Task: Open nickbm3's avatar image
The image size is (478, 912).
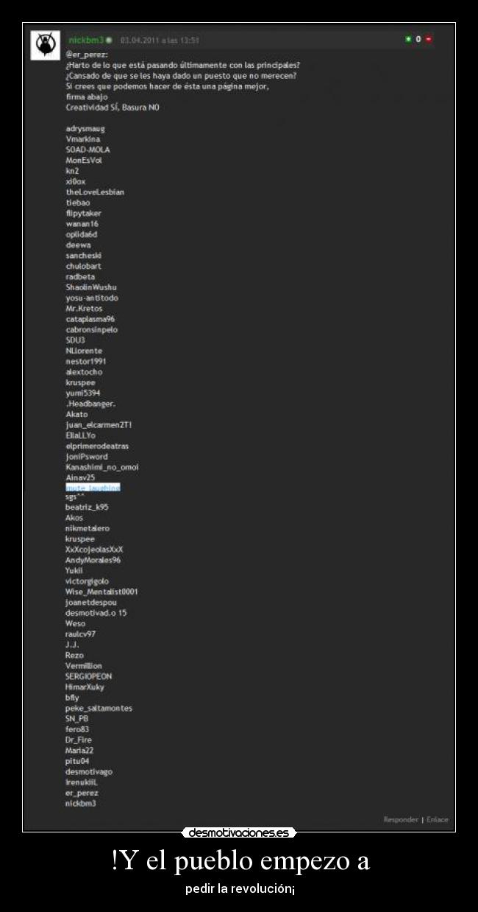Action: 45,46
